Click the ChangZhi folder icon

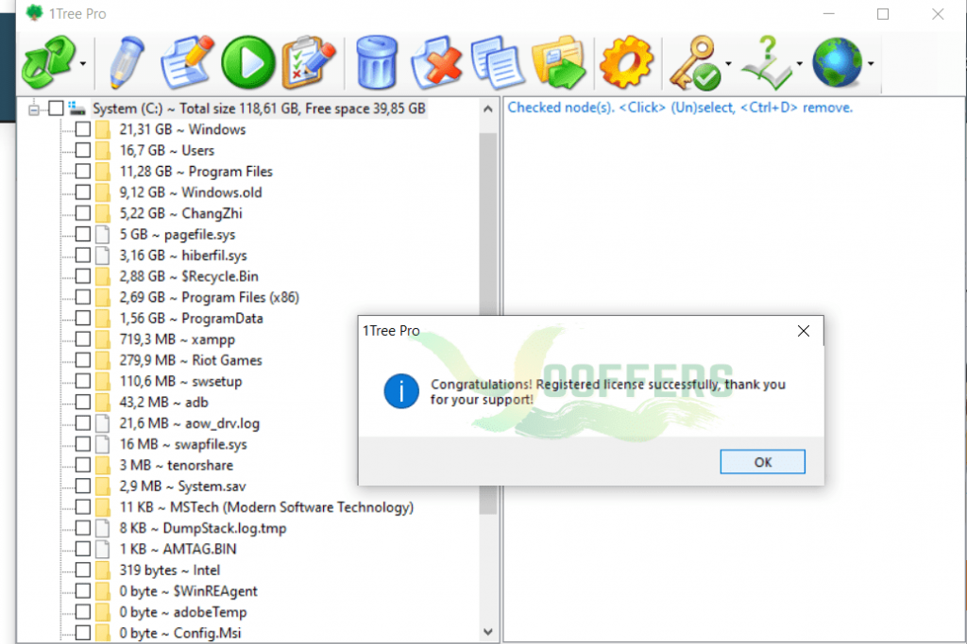103,213
